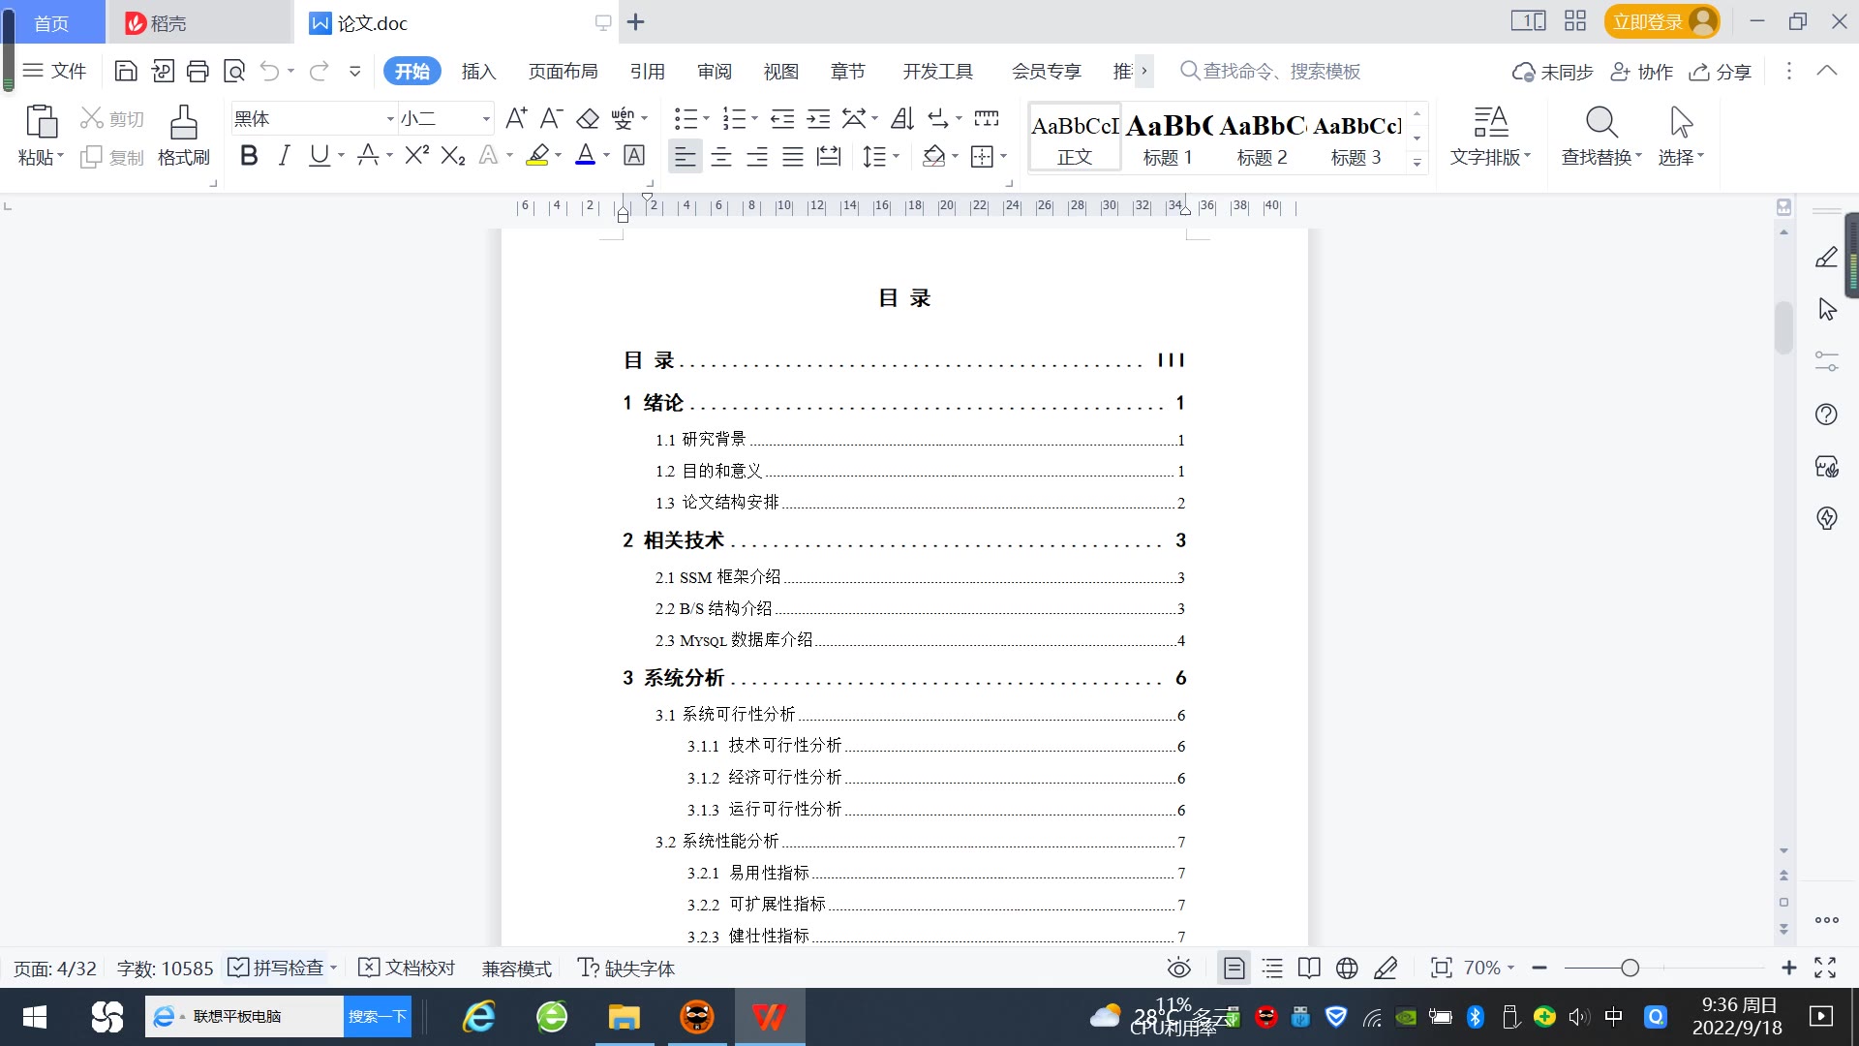Open Text Layout tool

[x=1490, y=136]
